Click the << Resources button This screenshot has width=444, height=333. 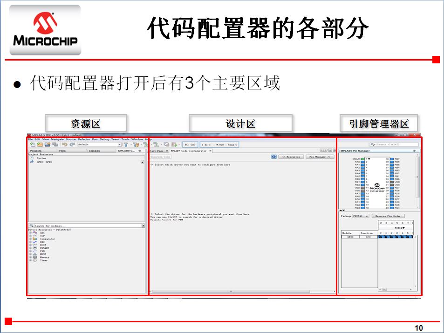[x=291, y=156]
